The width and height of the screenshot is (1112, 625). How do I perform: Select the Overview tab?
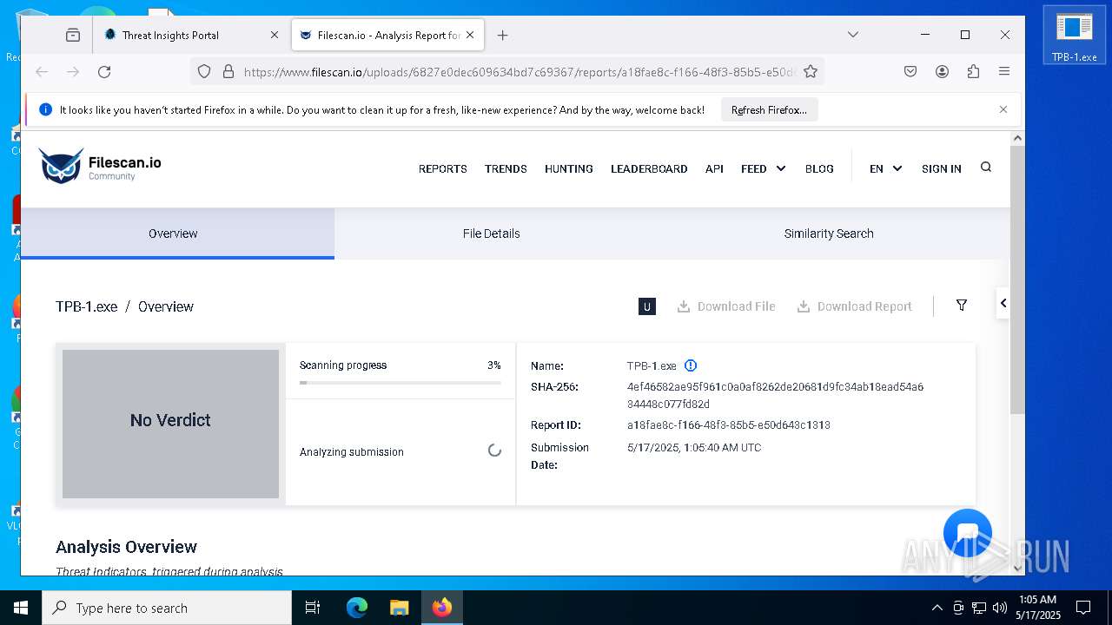[177, 234]
